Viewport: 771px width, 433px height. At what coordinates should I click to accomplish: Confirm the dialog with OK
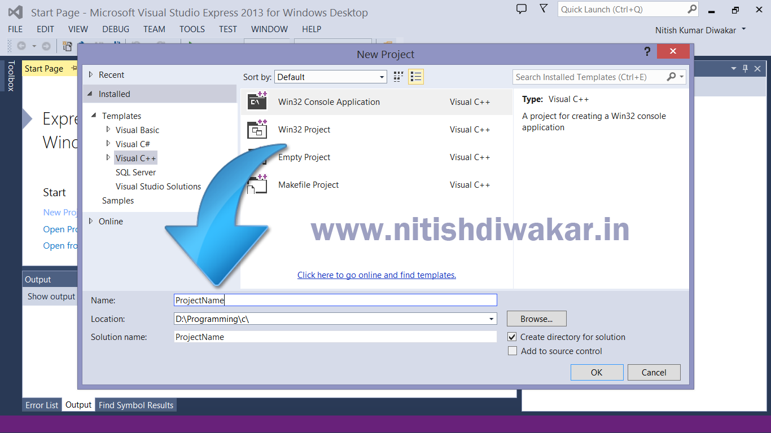point(597,372)
